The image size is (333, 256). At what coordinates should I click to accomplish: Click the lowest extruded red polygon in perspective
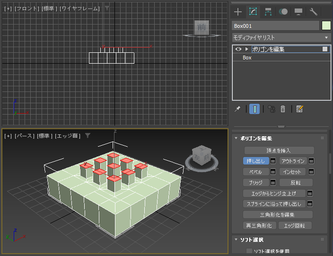[114, 179]
